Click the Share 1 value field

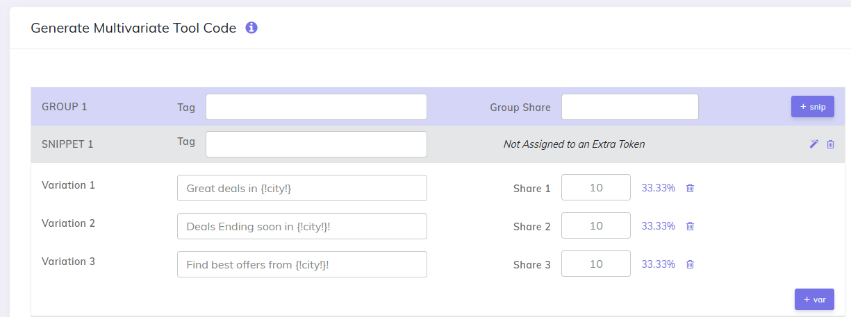coord(595,188)
